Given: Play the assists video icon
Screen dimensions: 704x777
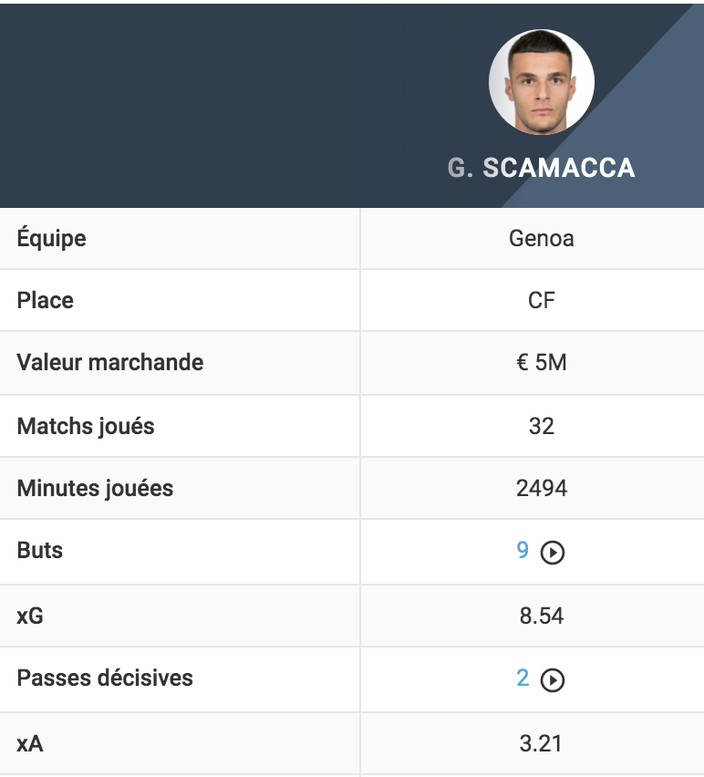Looking at the screenshot, I should click(553, 679).
